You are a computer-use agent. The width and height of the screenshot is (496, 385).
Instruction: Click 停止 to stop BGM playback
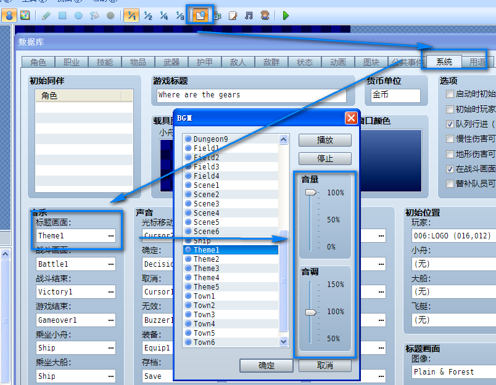tap(325, 158)
